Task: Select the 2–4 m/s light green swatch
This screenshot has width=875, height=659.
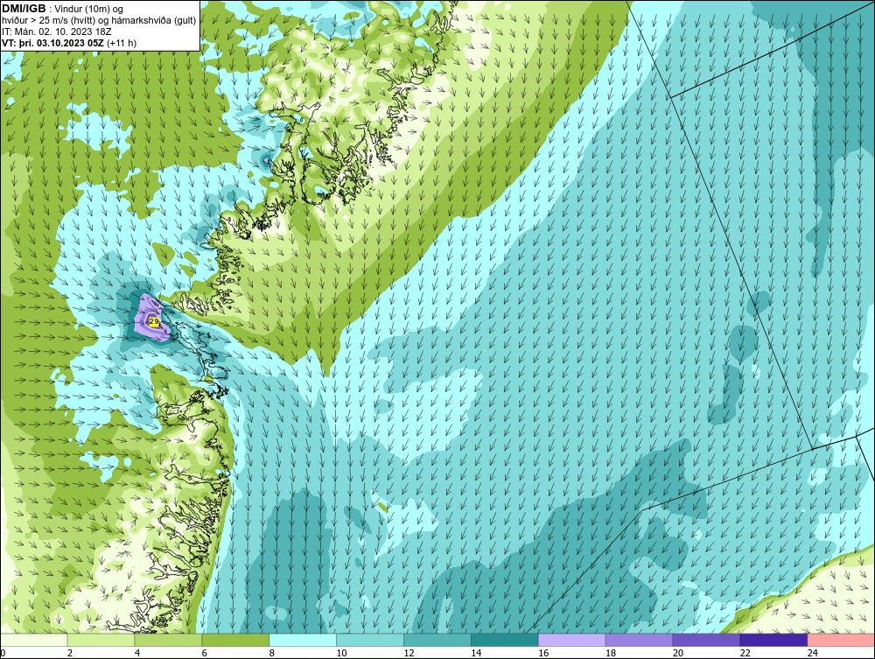Action: coord(101,640)
